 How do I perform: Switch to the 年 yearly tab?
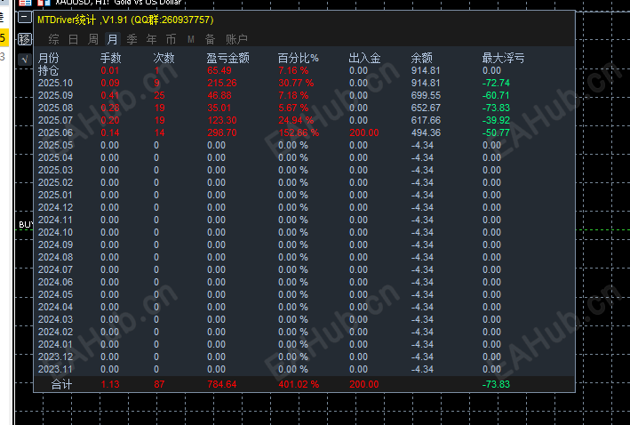click(151, 39)
